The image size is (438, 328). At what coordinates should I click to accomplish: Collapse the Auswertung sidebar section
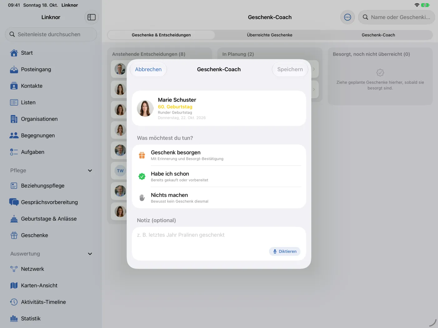90,254
